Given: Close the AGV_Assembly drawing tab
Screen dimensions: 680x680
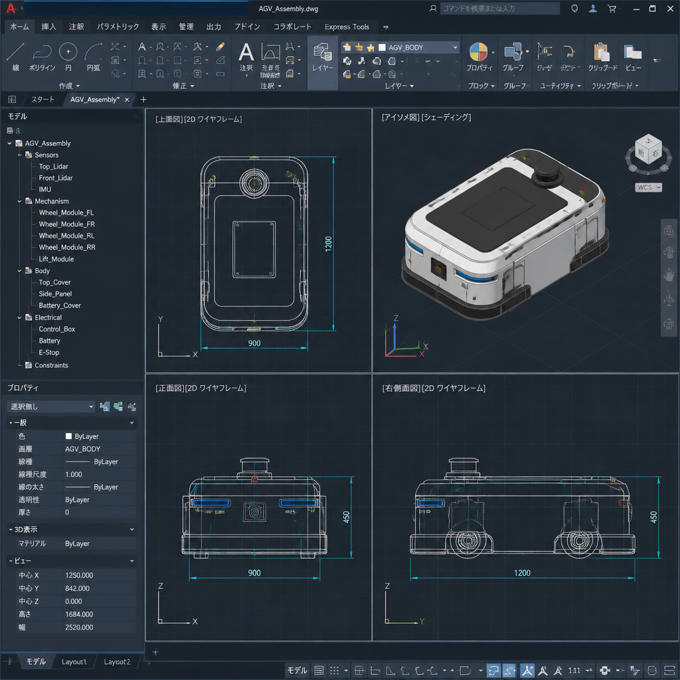Looking at the screenshot, I should pos(127,100).
